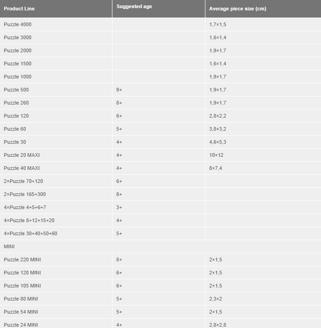The image size is (321, 328).
Task: Select the Puzzle 3000 product line cell
Action: (x=18, y=37)
